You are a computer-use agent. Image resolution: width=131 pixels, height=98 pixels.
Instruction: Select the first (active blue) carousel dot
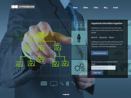coord(62,95)
